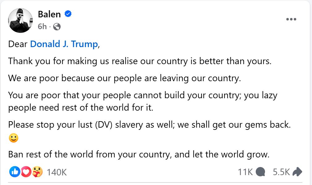Image resolution: width=312 pixels, height=185 pixels.
Task: Click the comment speech bubble icon
Action: [261, 172]
